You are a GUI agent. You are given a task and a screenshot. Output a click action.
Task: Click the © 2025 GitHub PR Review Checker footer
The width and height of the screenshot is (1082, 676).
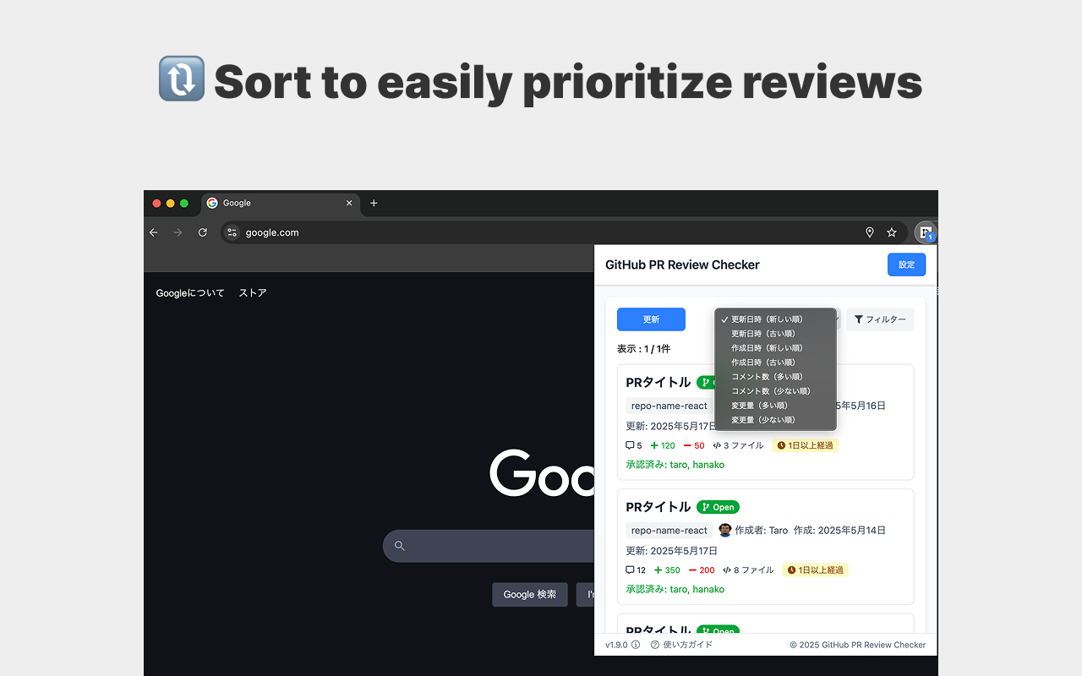[857, 645]
